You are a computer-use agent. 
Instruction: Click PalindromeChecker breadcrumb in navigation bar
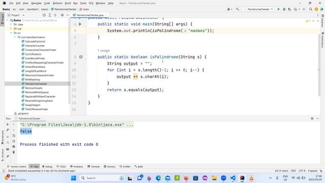(63, 9)
